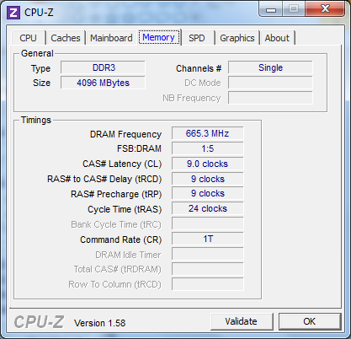
Task: Select the 4096 MBytes size field
Action: (103, 83)
